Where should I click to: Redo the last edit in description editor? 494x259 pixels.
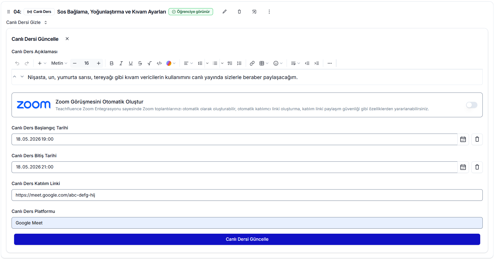click(27, 63)
